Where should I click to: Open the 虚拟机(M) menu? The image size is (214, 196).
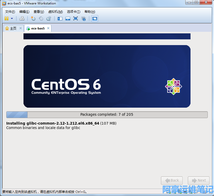(x=55, y=12)
